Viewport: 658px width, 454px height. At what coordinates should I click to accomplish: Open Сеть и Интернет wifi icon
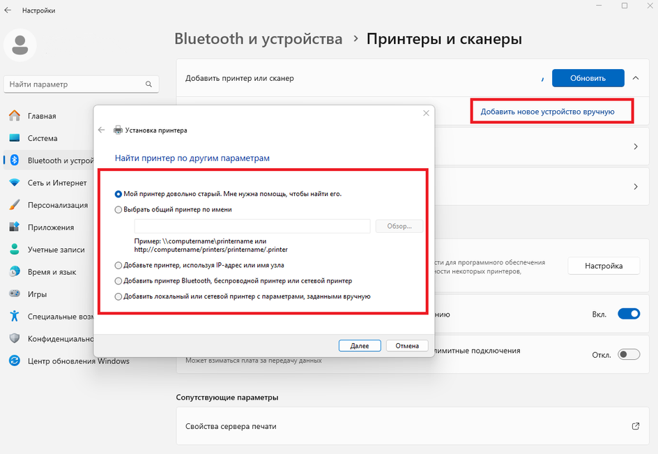pos(15,182)
